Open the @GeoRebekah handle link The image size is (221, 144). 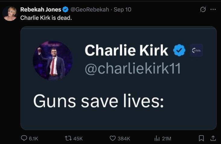[x=90, y=9]
